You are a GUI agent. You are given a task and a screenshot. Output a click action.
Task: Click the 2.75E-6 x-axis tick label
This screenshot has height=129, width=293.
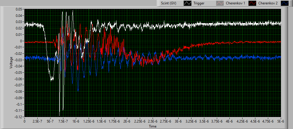[x=165, y=121]
